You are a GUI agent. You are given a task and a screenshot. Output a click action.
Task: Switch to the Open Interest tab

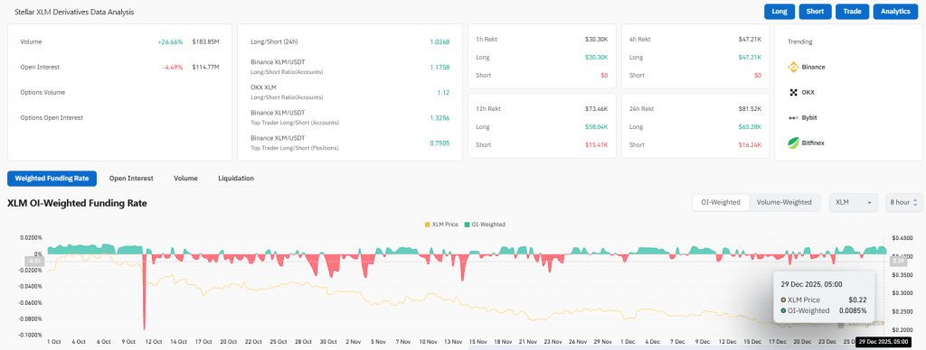click(x=131, y=178)
